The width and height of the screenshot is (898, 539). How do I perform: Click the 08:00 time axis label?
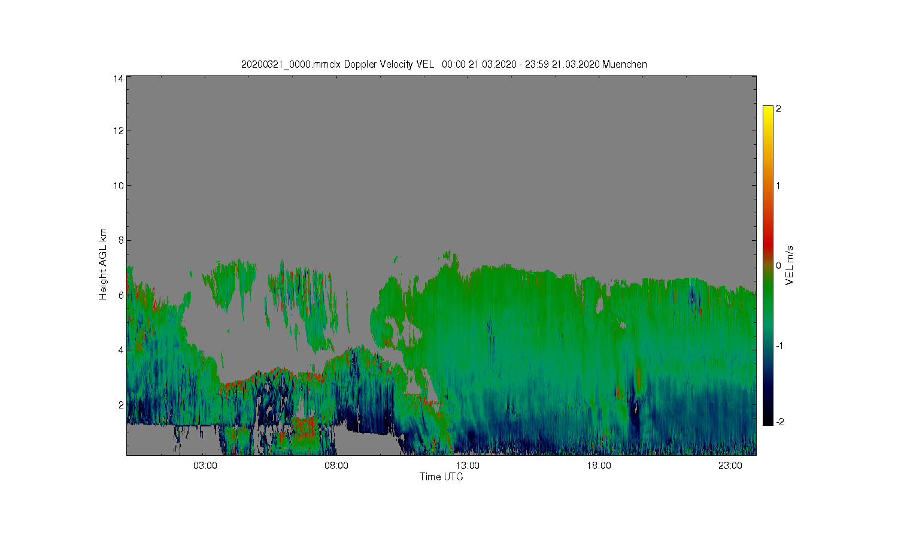click(336, 466)
